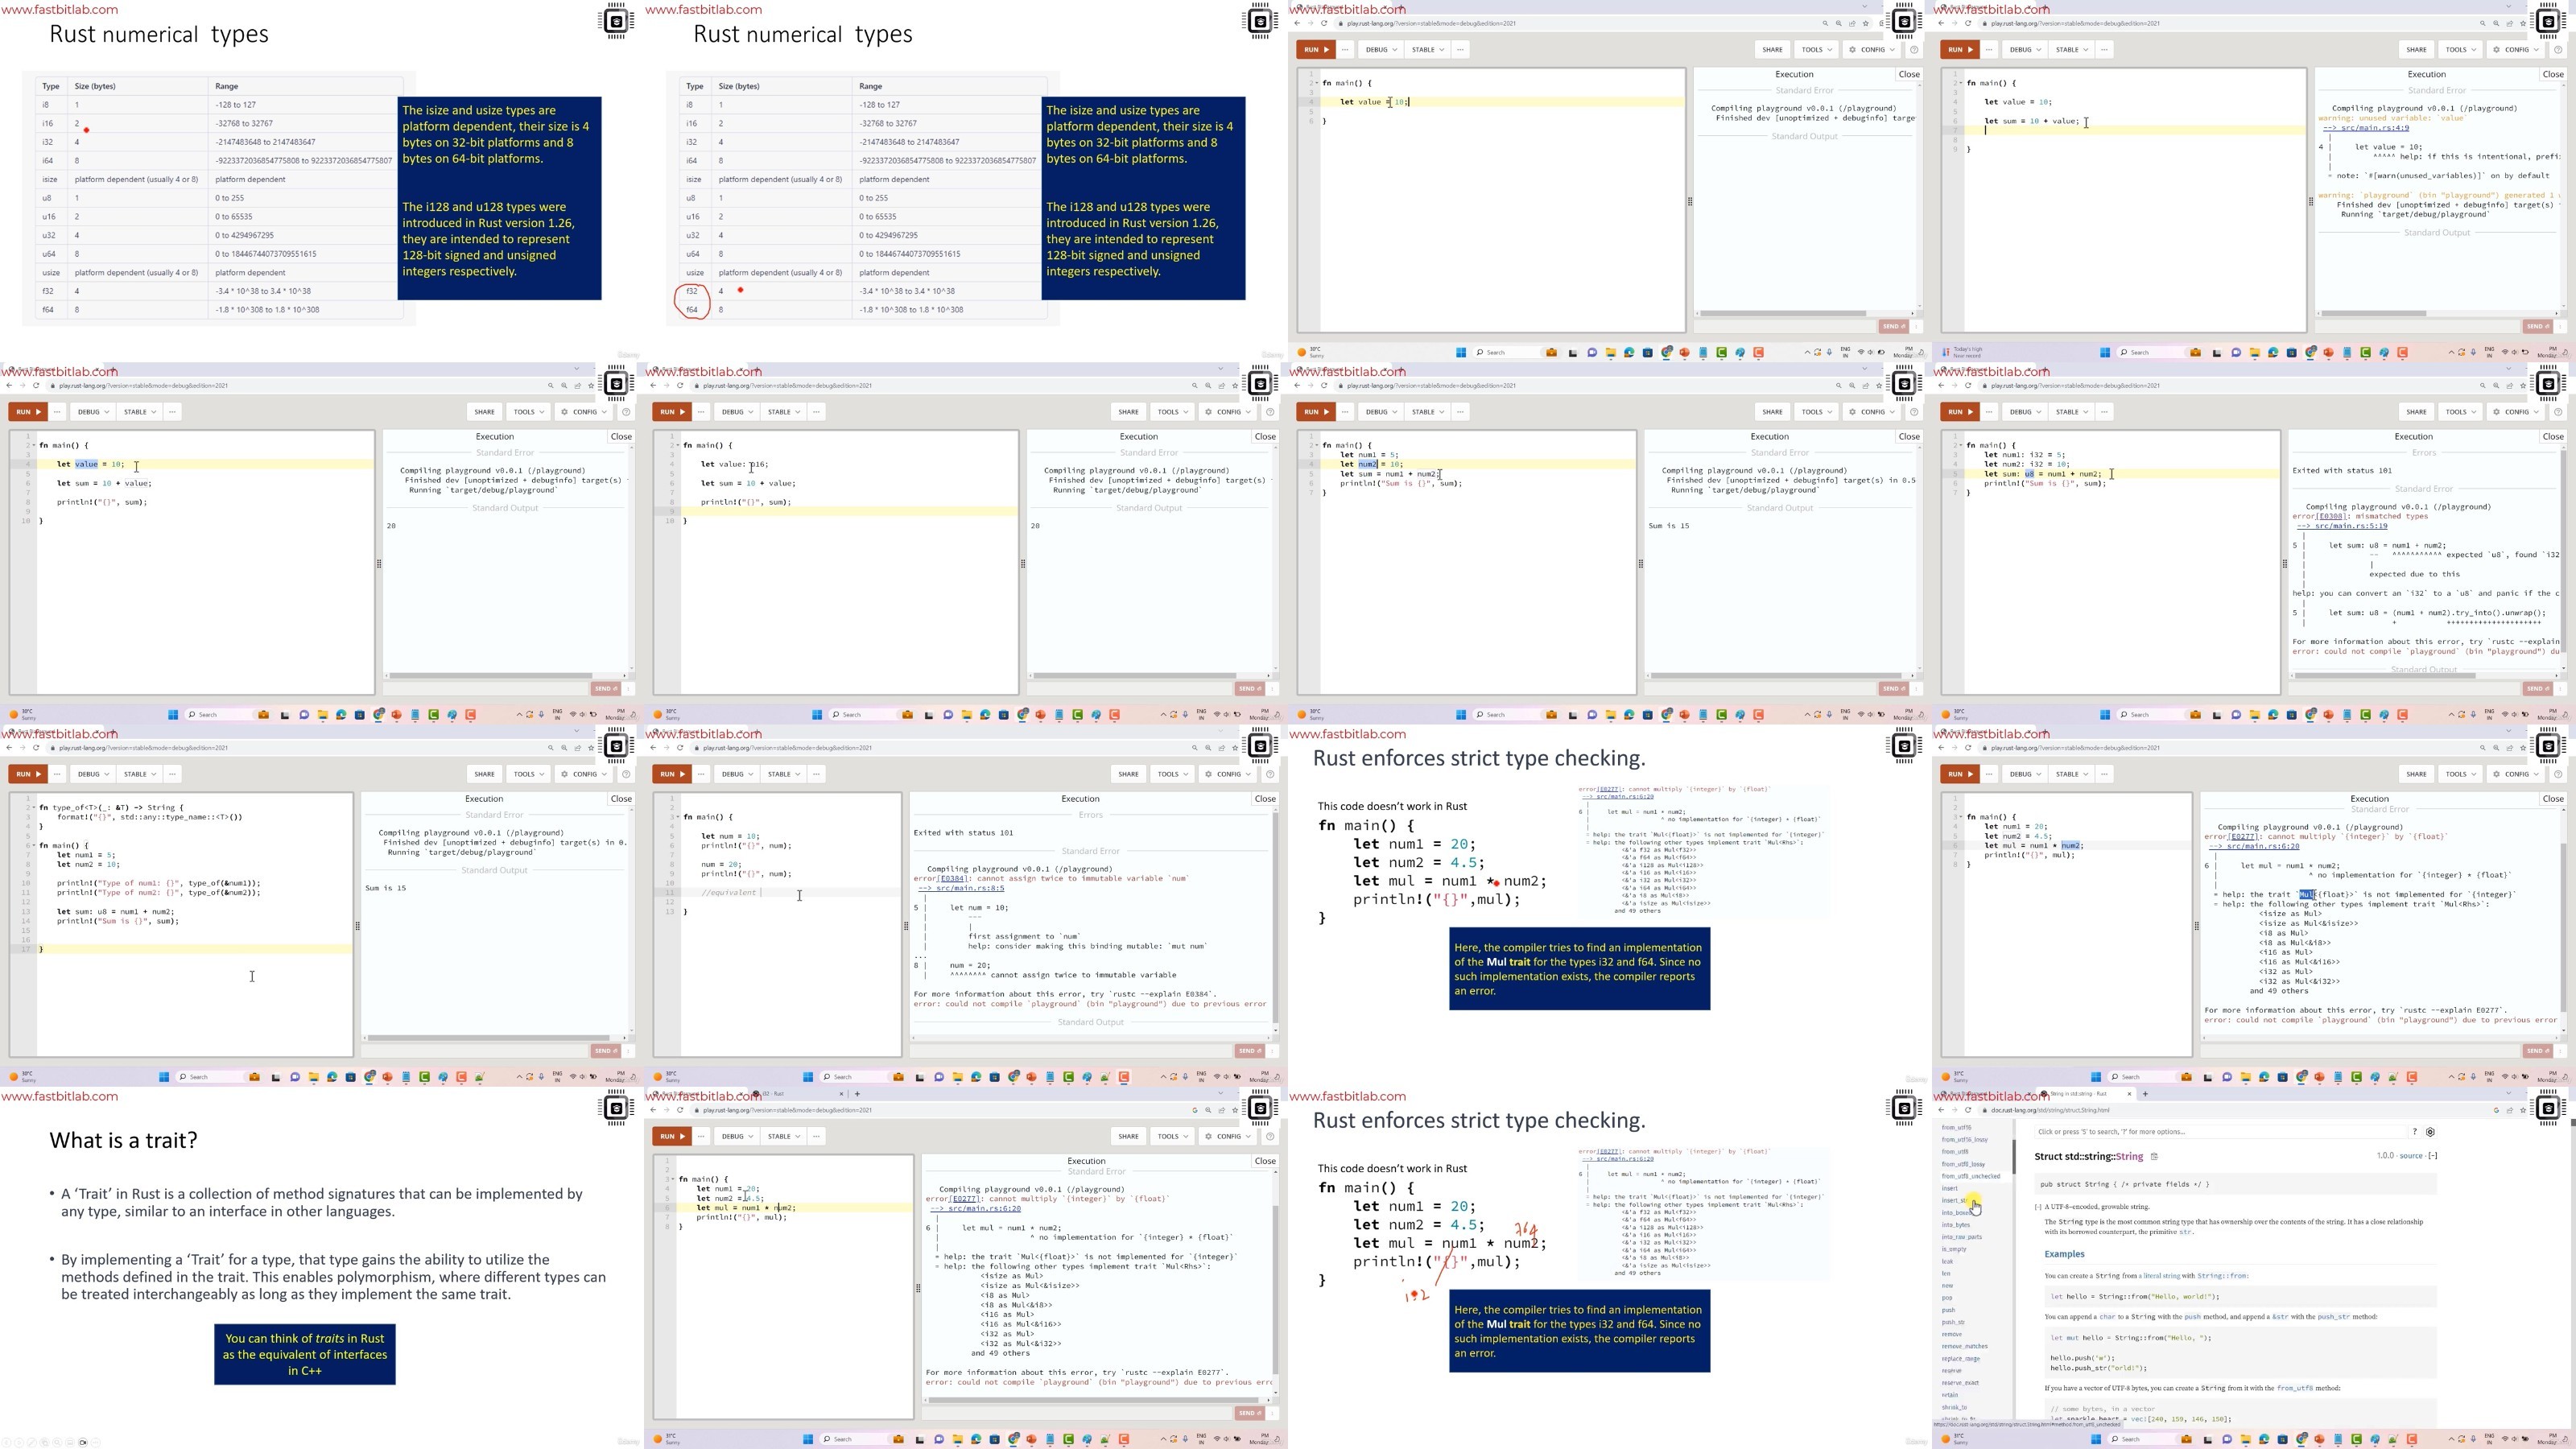Google icon in the doc.rust-lang.org address bar

tap(2496, 1110)
